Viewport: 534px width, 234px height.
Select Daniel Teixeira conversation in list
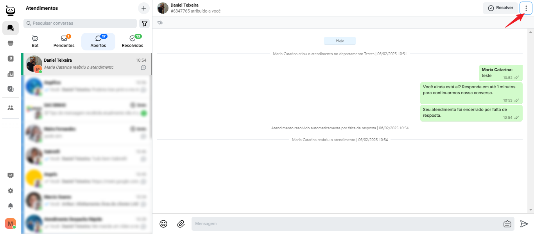[86, 64]
